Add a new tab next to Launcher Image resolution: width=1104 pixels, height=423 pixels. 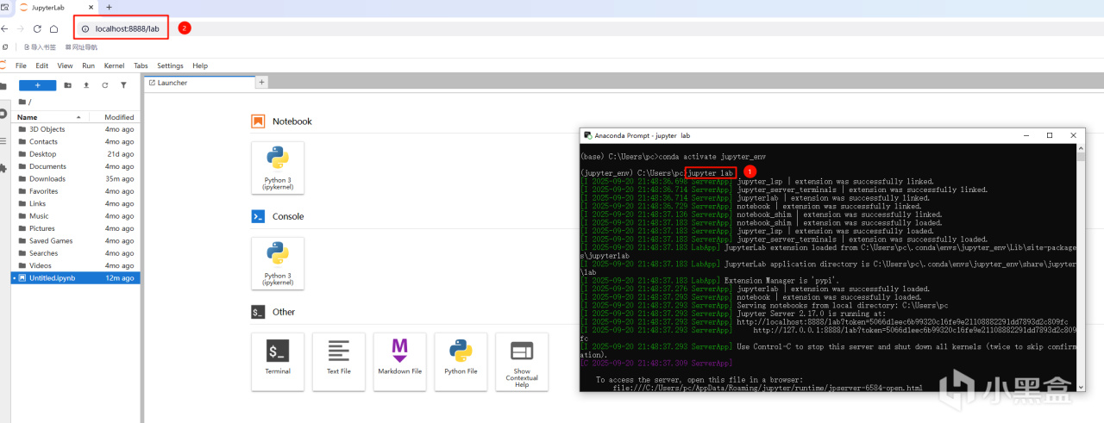[x=262, y=82]
